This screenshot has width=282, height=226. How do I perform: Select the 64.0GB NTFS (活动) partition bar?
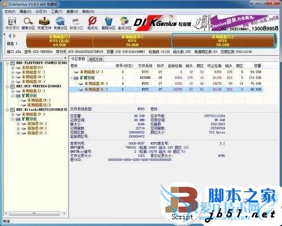point(59,41)
